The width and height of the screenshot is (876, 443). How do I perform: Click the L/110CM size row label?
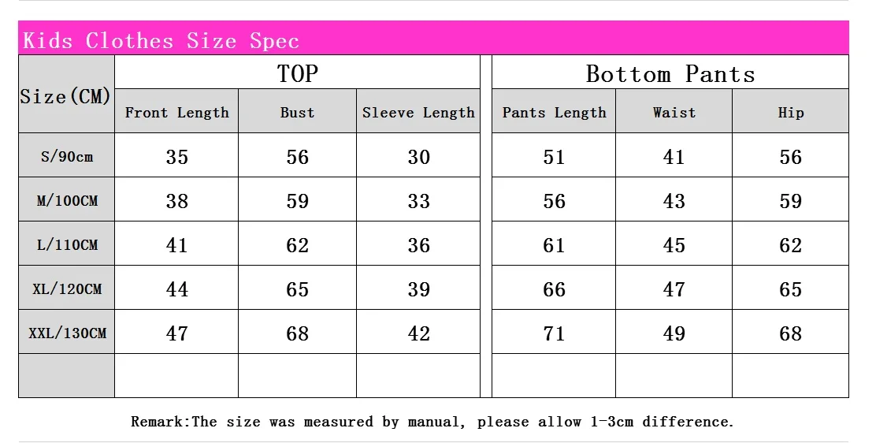point(66,244)
